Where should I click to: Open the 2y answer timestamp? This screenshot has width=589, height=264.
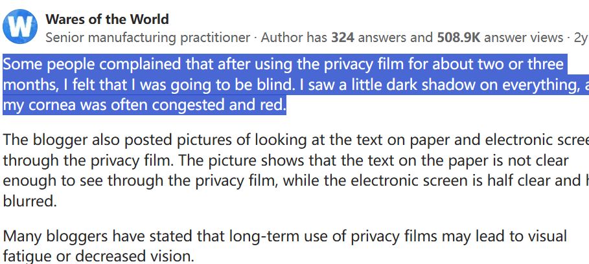(x=581, y=38)
